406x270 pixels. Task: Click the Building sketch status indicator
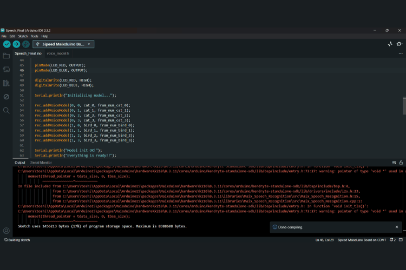coord(17,240)
